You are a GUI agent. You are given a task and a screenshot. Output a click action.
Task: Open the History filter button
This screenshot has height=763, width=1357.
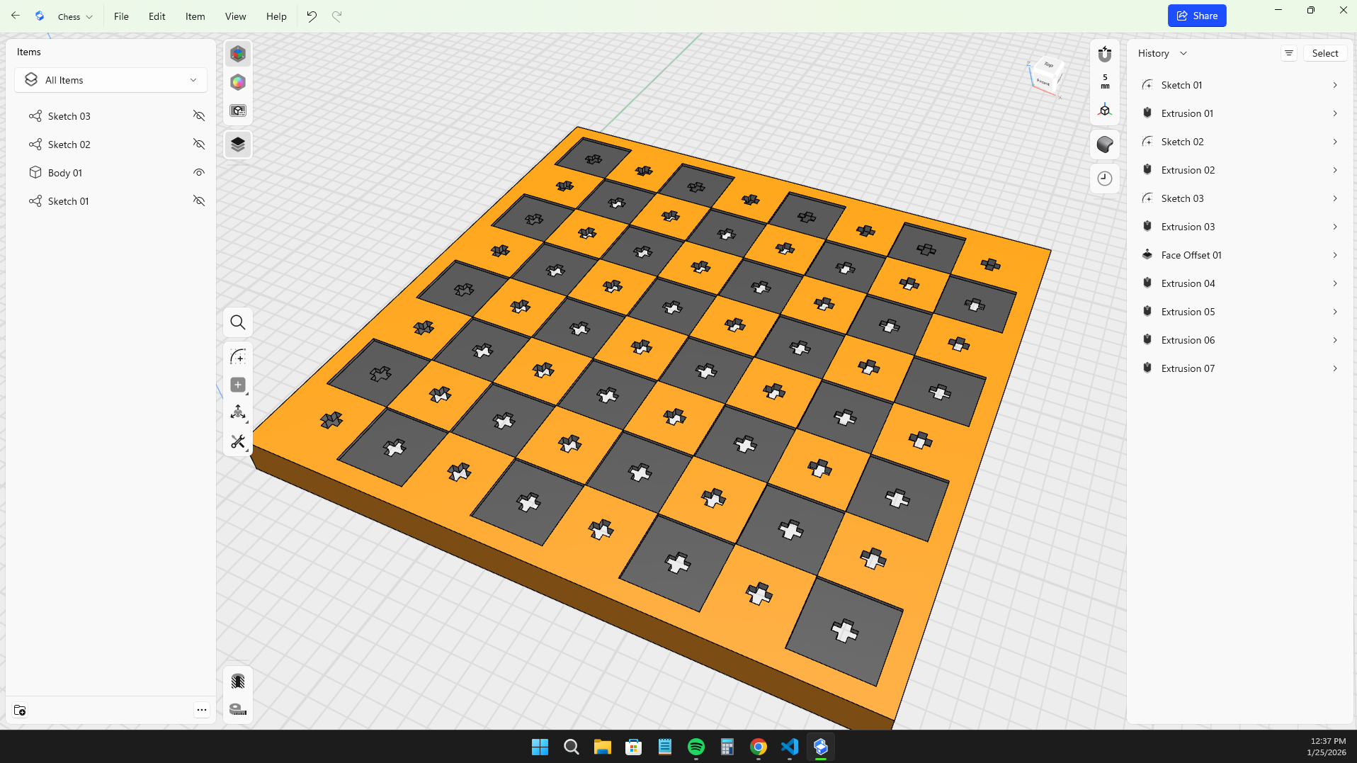(1289, 53)
